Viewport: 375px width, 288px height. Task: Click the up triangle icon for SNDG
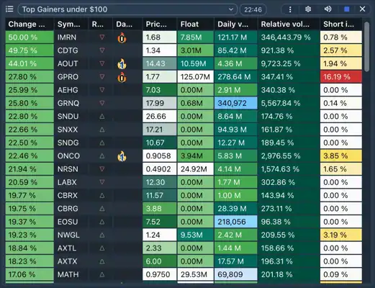click(x=102, y=143)
